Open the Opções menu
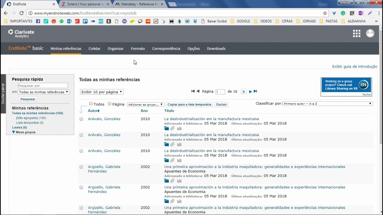Image resolution: width=383 pixels, height=215 pixels. coord(194,48)
